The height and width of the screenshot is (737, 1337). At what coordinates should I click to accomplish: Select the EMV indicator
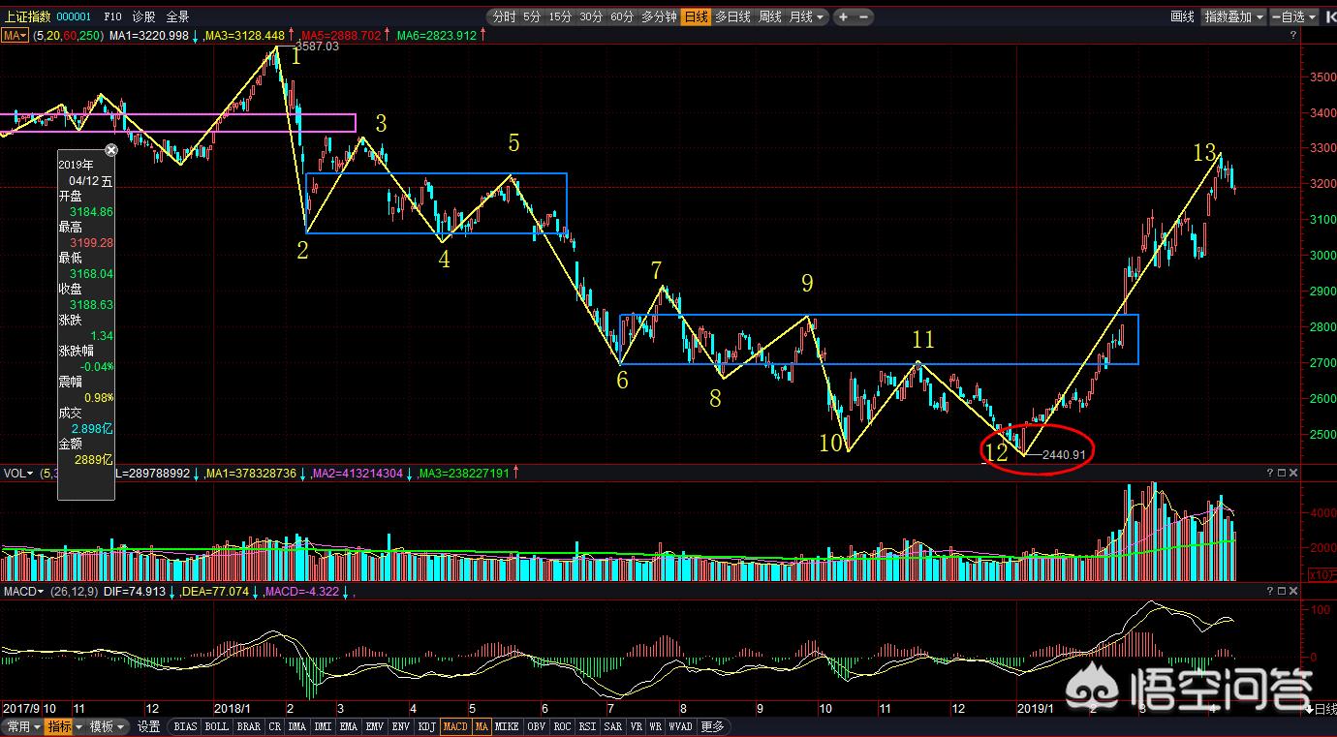(x=375, y=726)
